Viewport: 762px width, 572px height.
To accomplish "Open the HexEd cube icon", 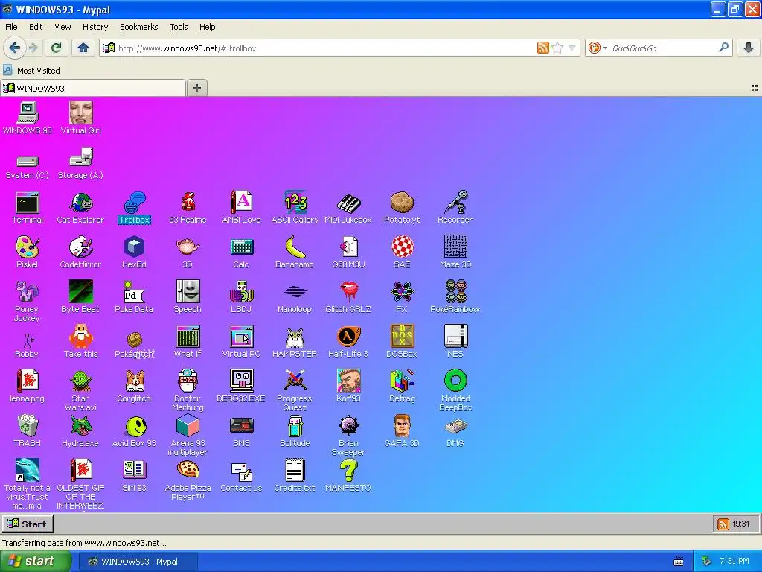I will click(x=134, y=252).
